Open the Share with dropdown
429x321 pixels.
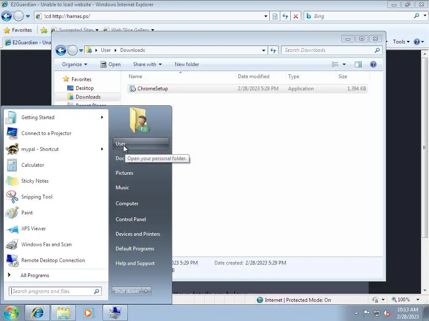tap(147, 64)
